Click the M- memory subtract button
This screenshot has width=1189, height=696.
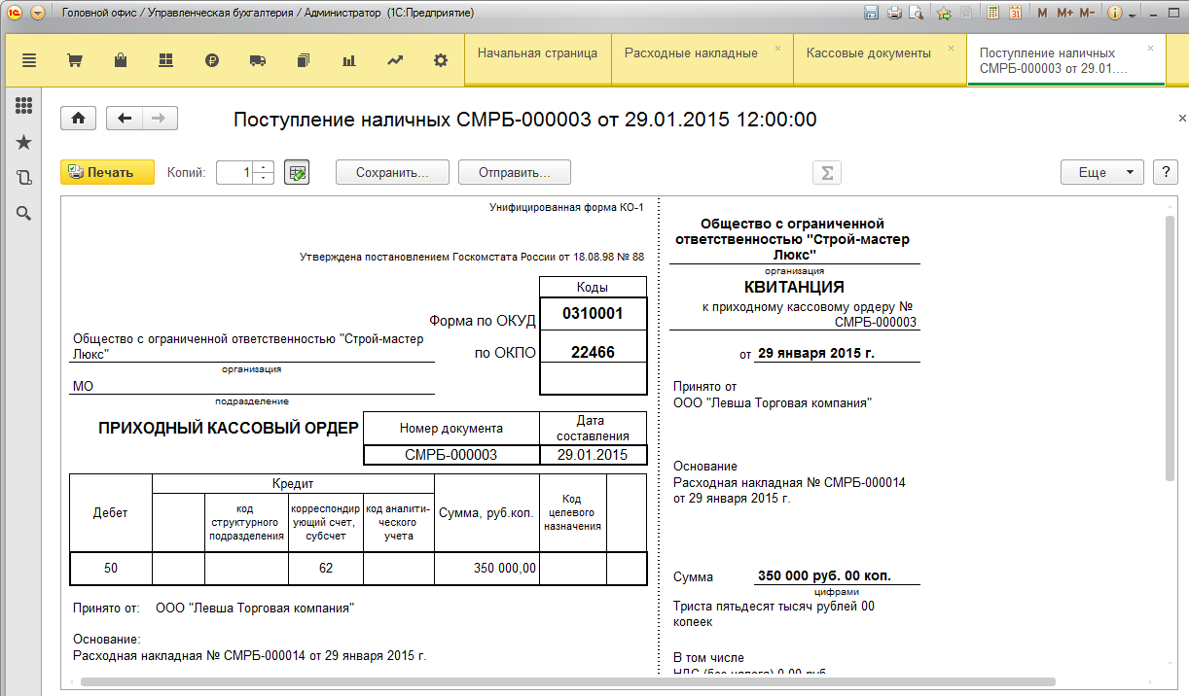pyautogui.click(x=1087, y=14)
